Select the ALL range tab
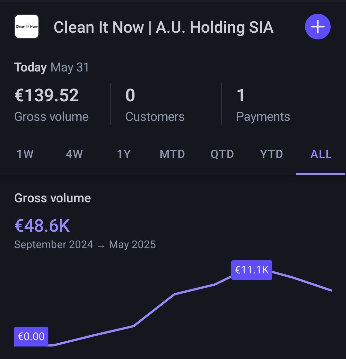The height and width of the screenshot is (359, 346). click(x=321, y=154)
